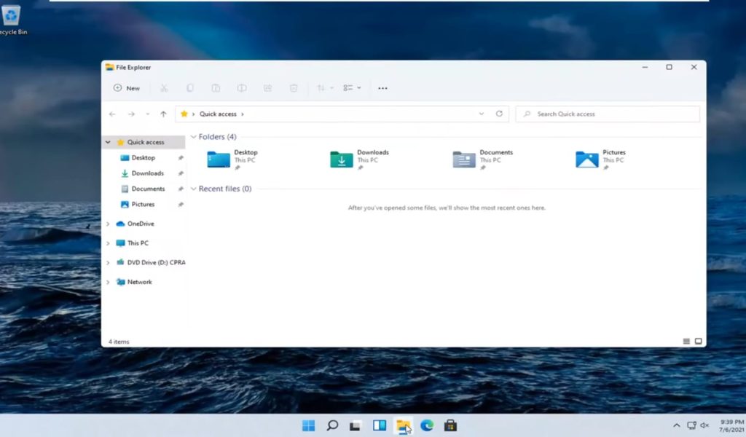Expand the This PC tree node
The height and width of the screenshot is (437, 746).
click(108, 243)
